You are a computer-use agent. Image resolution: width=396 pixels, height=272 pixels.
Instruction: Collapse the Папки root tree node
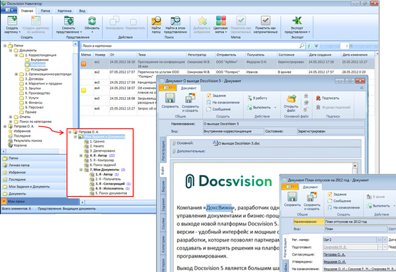coord(5,46)
